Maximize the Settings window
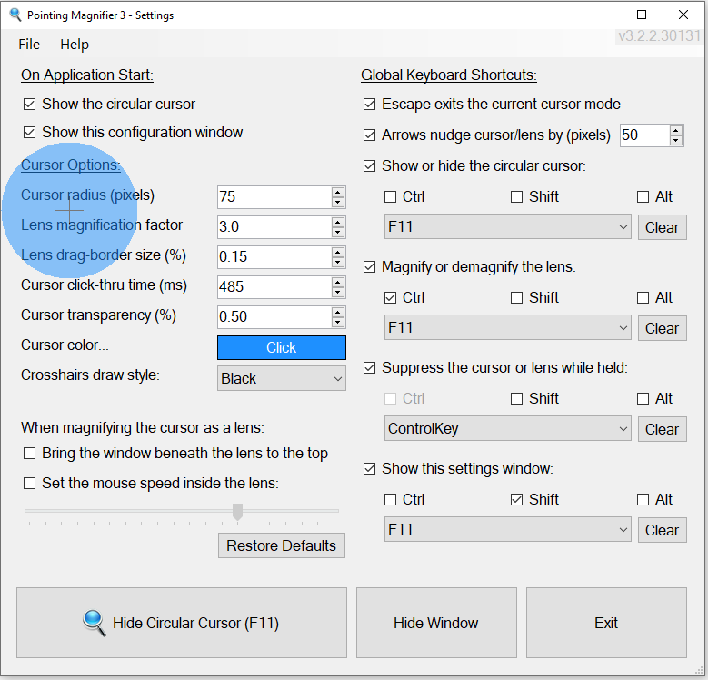Image resolution: width=708 pixels, height=680 pixels. pyautogui.click(x=642, y=15)
